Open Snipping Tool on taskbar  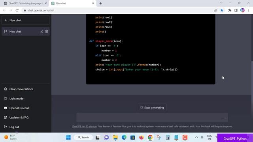click(x=159, y=137)
